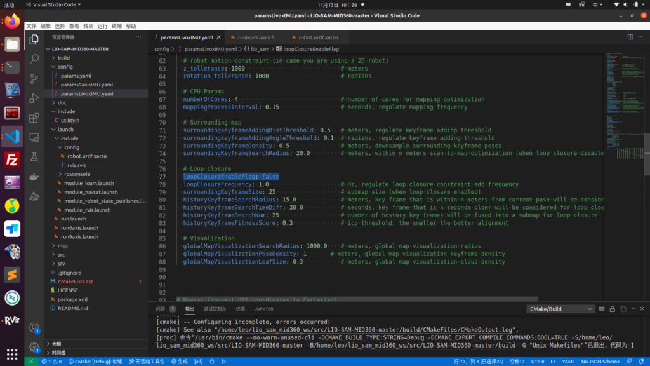This screenshot has width=650, height=366.
Task: Click the CMake debug launch bug icon
Action: click(x=212, y=362)
